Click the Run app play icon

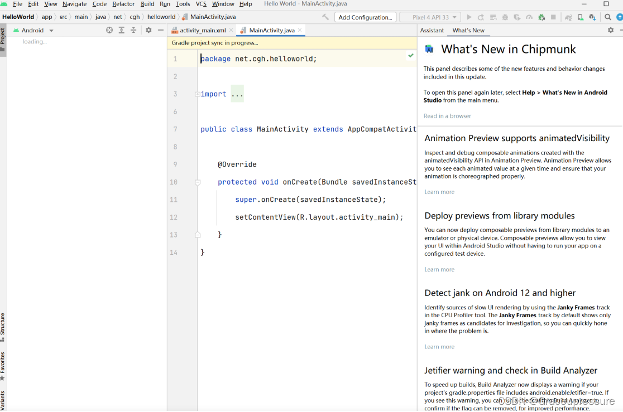pos(469,17)
